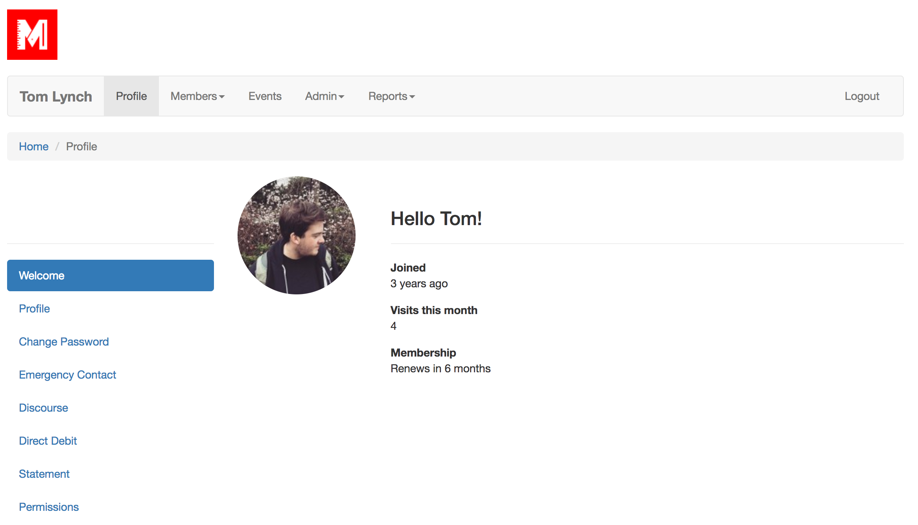This screenshot has height=525, width=918.
Task: Select the Welcome sidebar item
Action: 111,275
